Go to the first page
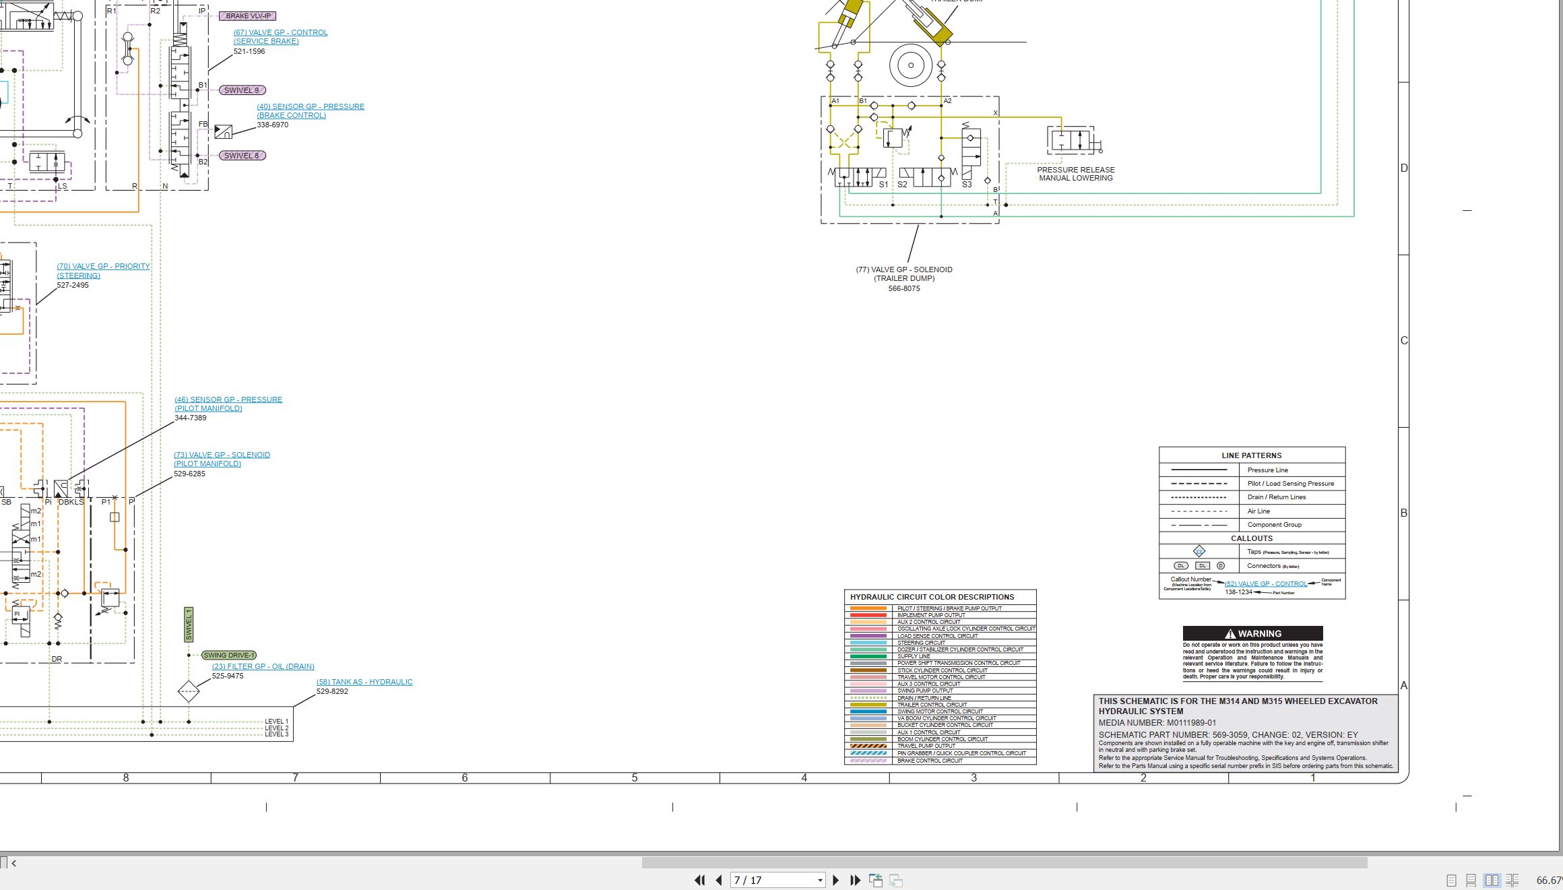Image resolution: width=1563 pixels, height=890 pixels. [700, 880]
